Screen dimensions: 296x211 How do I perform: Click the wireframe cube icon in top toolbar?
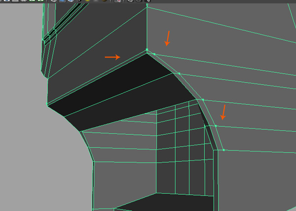53,1
